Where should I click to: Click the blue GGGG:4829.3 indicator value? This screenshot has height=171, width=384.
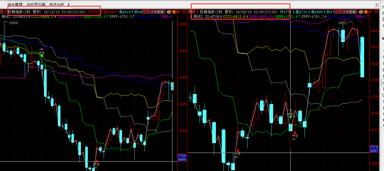[x=147, y=17]
